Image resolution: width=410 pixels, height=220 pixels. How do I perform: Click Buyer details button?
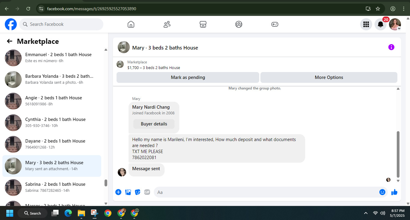pos(154,124)
